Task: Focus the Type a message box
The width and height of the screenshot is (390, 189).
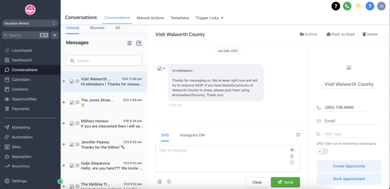Action: [x=228, y=159]
